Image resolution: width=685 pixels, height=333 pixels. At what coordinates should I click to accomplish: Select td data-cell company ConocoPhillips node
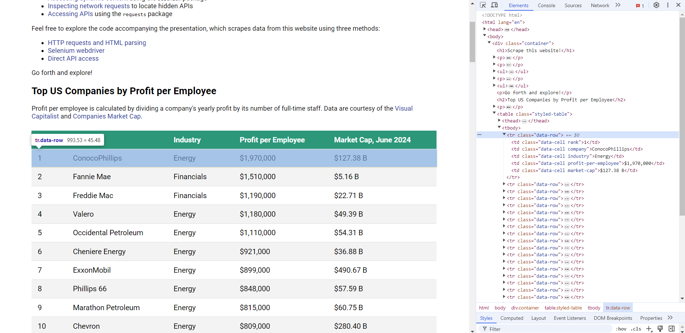pos(577,149)
